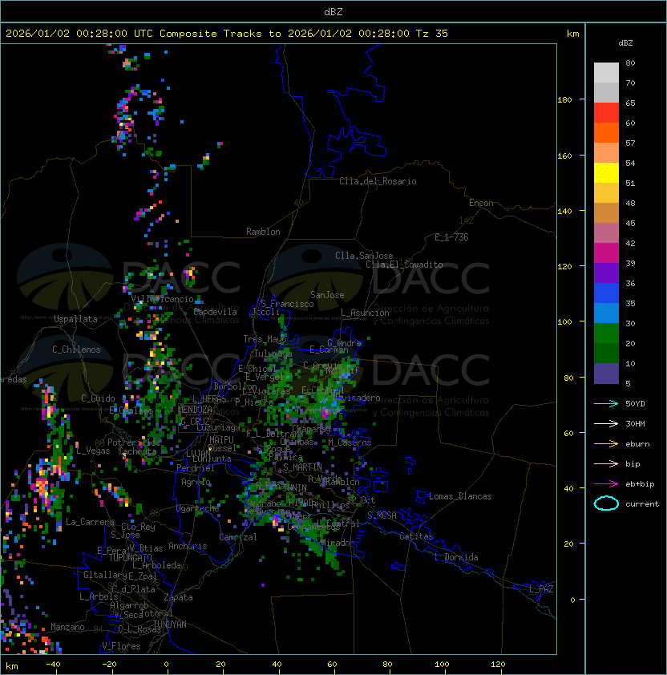This screenshot has height=675, width=667.
Task: Click the Clla.del_Rosario place label
Action: [x=378, y=181]
